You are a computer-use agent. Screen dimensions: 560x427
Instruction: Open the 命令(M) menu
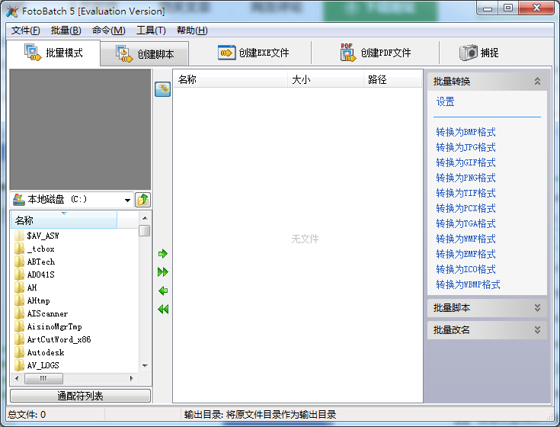click(108, 30)
